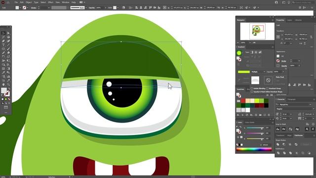Click the reference point locator icon
316x178 pixels.
point(278,37)
